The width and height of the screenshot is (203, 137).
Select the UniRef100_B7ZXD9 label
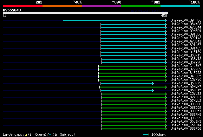pyautogui.click(x=186, y=69)
